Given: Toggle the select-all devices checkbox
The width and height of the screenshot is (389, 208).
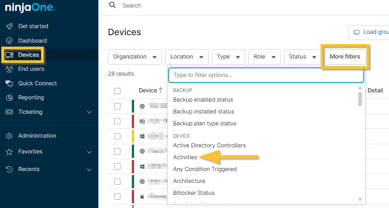Looking at the screenshot, I should point(117,91).
